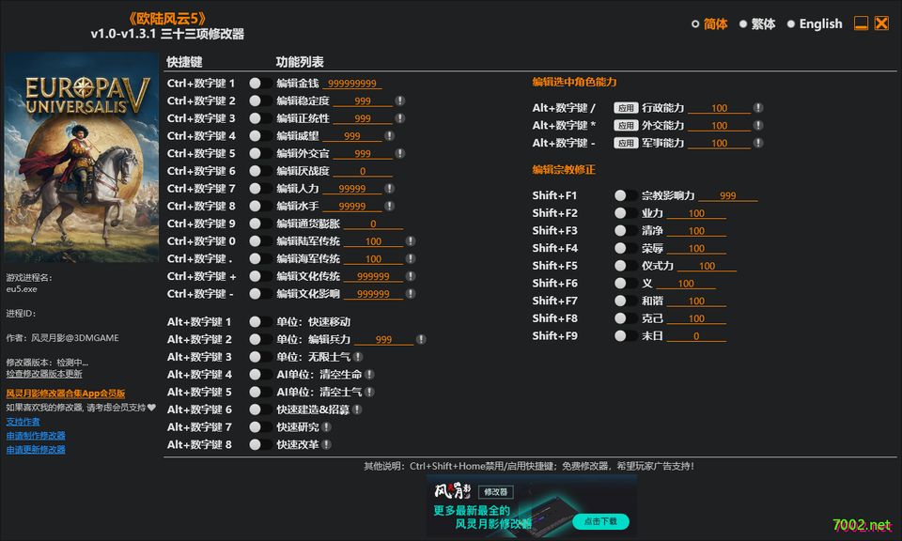Click info icon next to 军事能力
Screen dimensions: 902x541
[x=758, y=143]
